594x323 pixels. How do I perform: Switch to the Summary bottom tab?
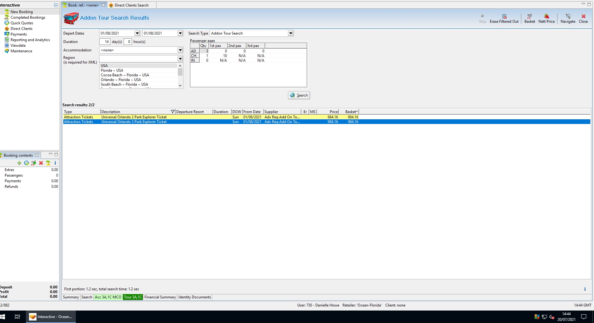71,297
